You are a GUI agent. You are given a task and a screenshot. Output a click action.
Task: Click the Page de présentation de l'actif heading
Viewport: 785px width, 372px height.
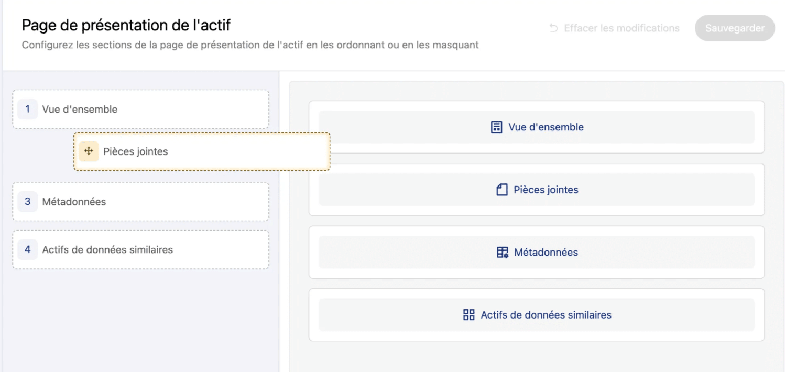126,25
